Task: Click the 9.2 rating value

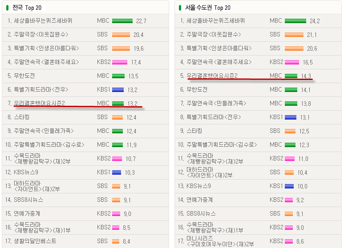Action: [300, 200]
